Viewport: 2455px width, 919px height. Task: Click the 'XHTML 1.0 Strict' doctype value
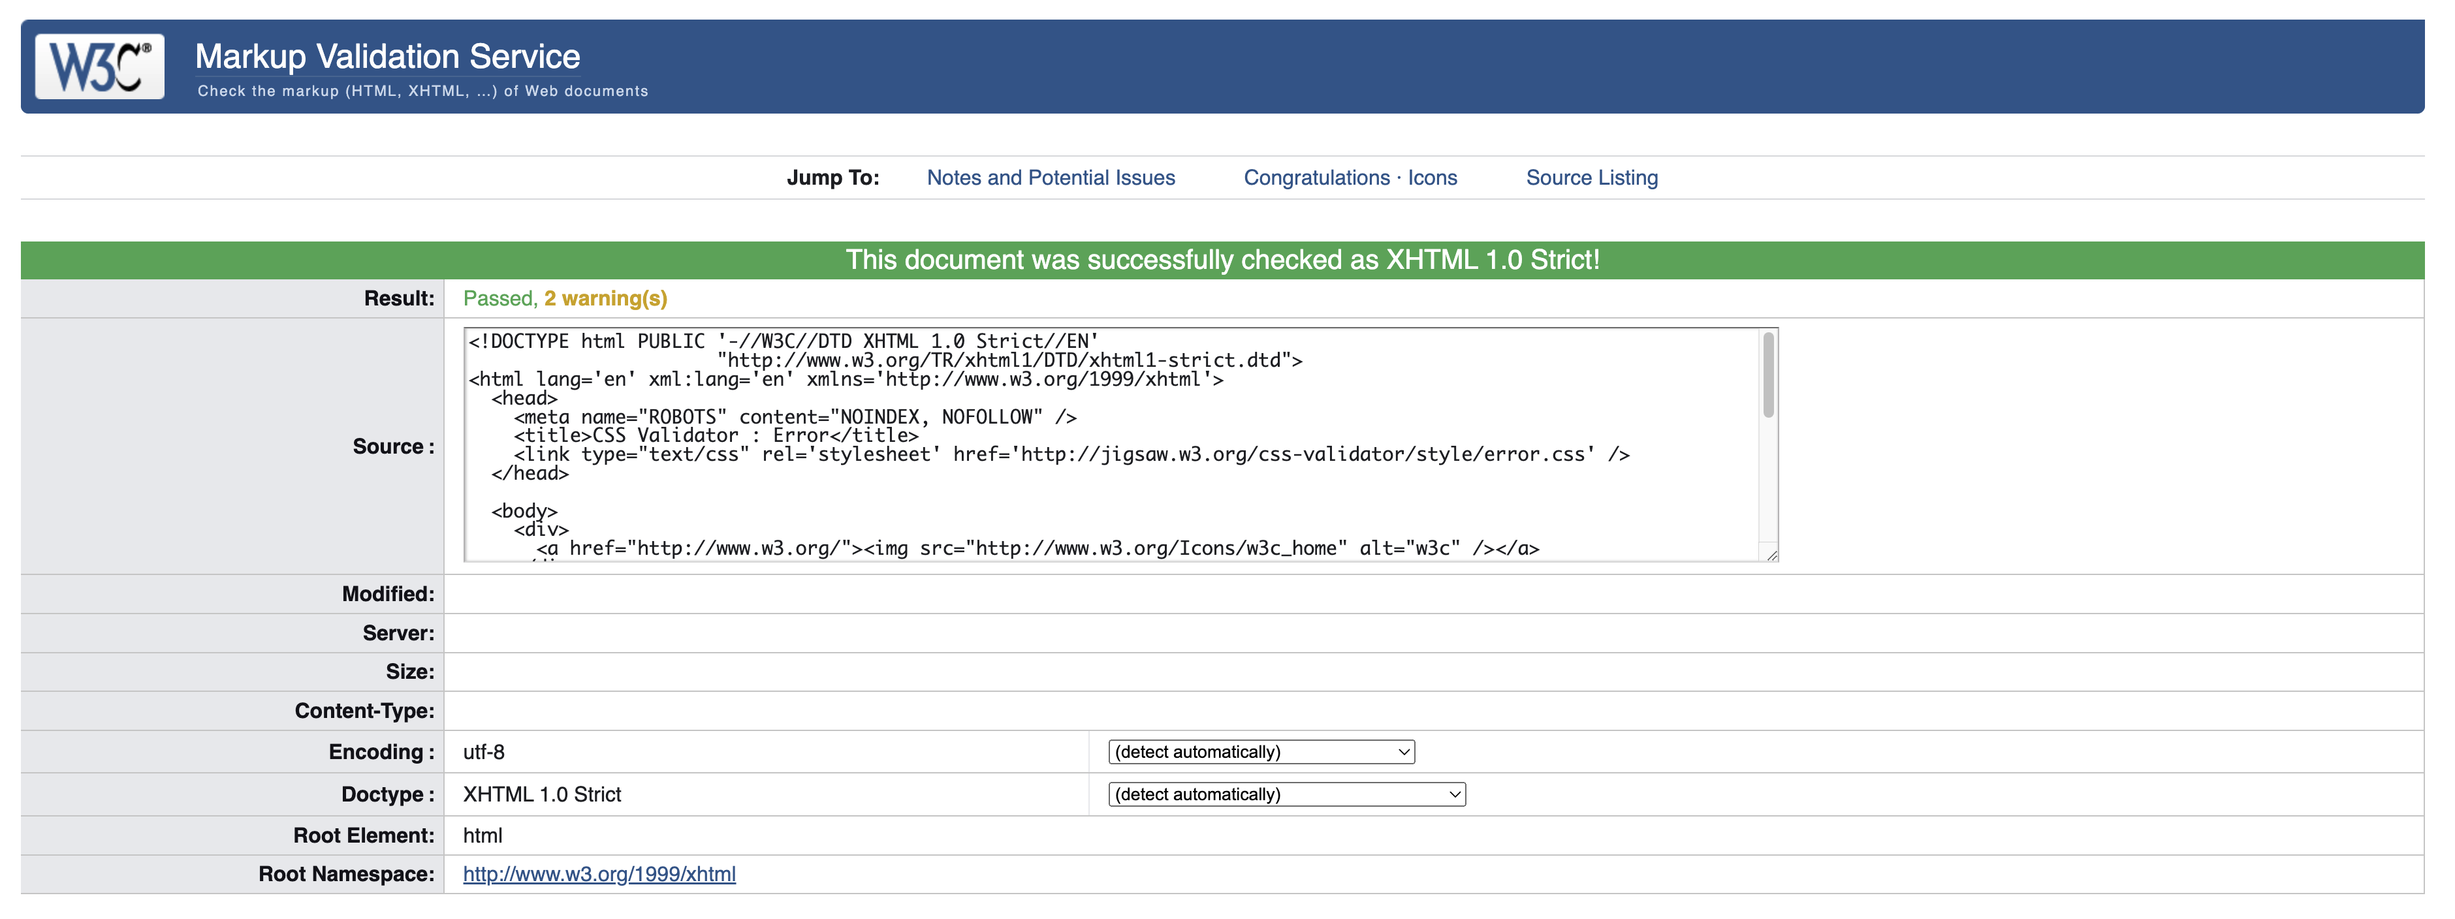pos(541,794)
